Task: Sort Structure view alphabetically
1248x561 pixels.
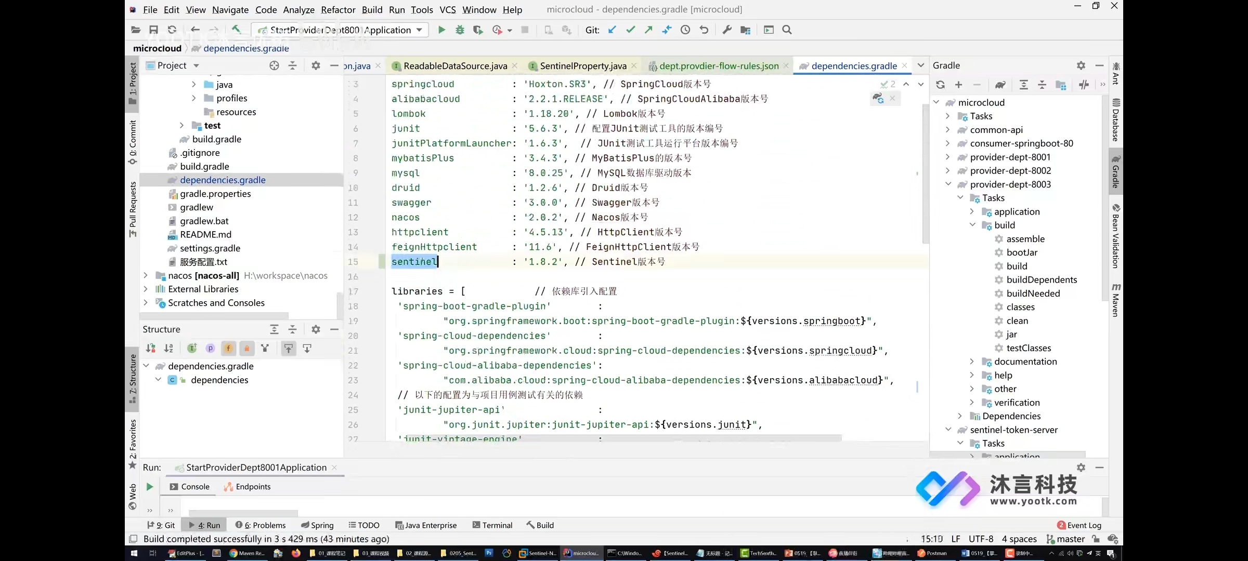Action: [x=168, y=349]
